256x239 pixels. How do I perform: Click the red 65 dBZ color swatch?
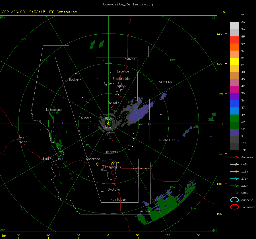pos(234,40)
